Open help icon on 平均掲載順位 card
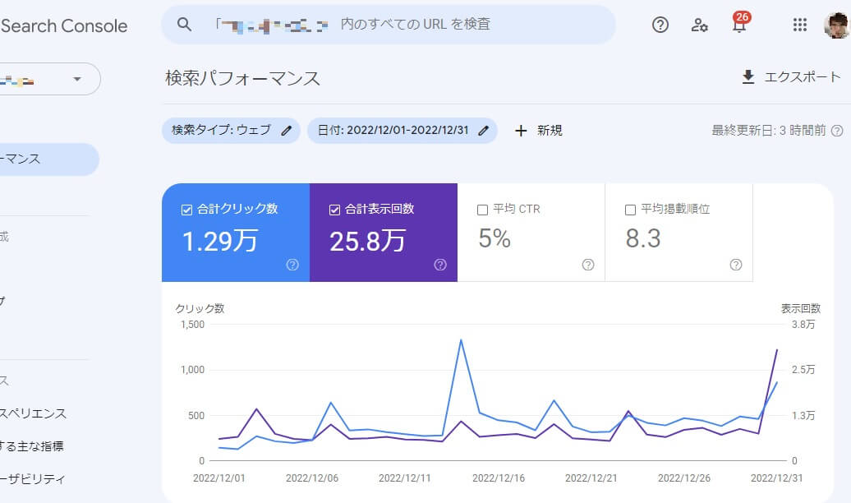The image size is (851, 503). coord(735,265)
